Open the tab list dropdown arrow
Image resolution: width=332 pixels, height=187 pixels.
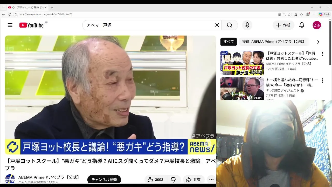coord(3,8)
